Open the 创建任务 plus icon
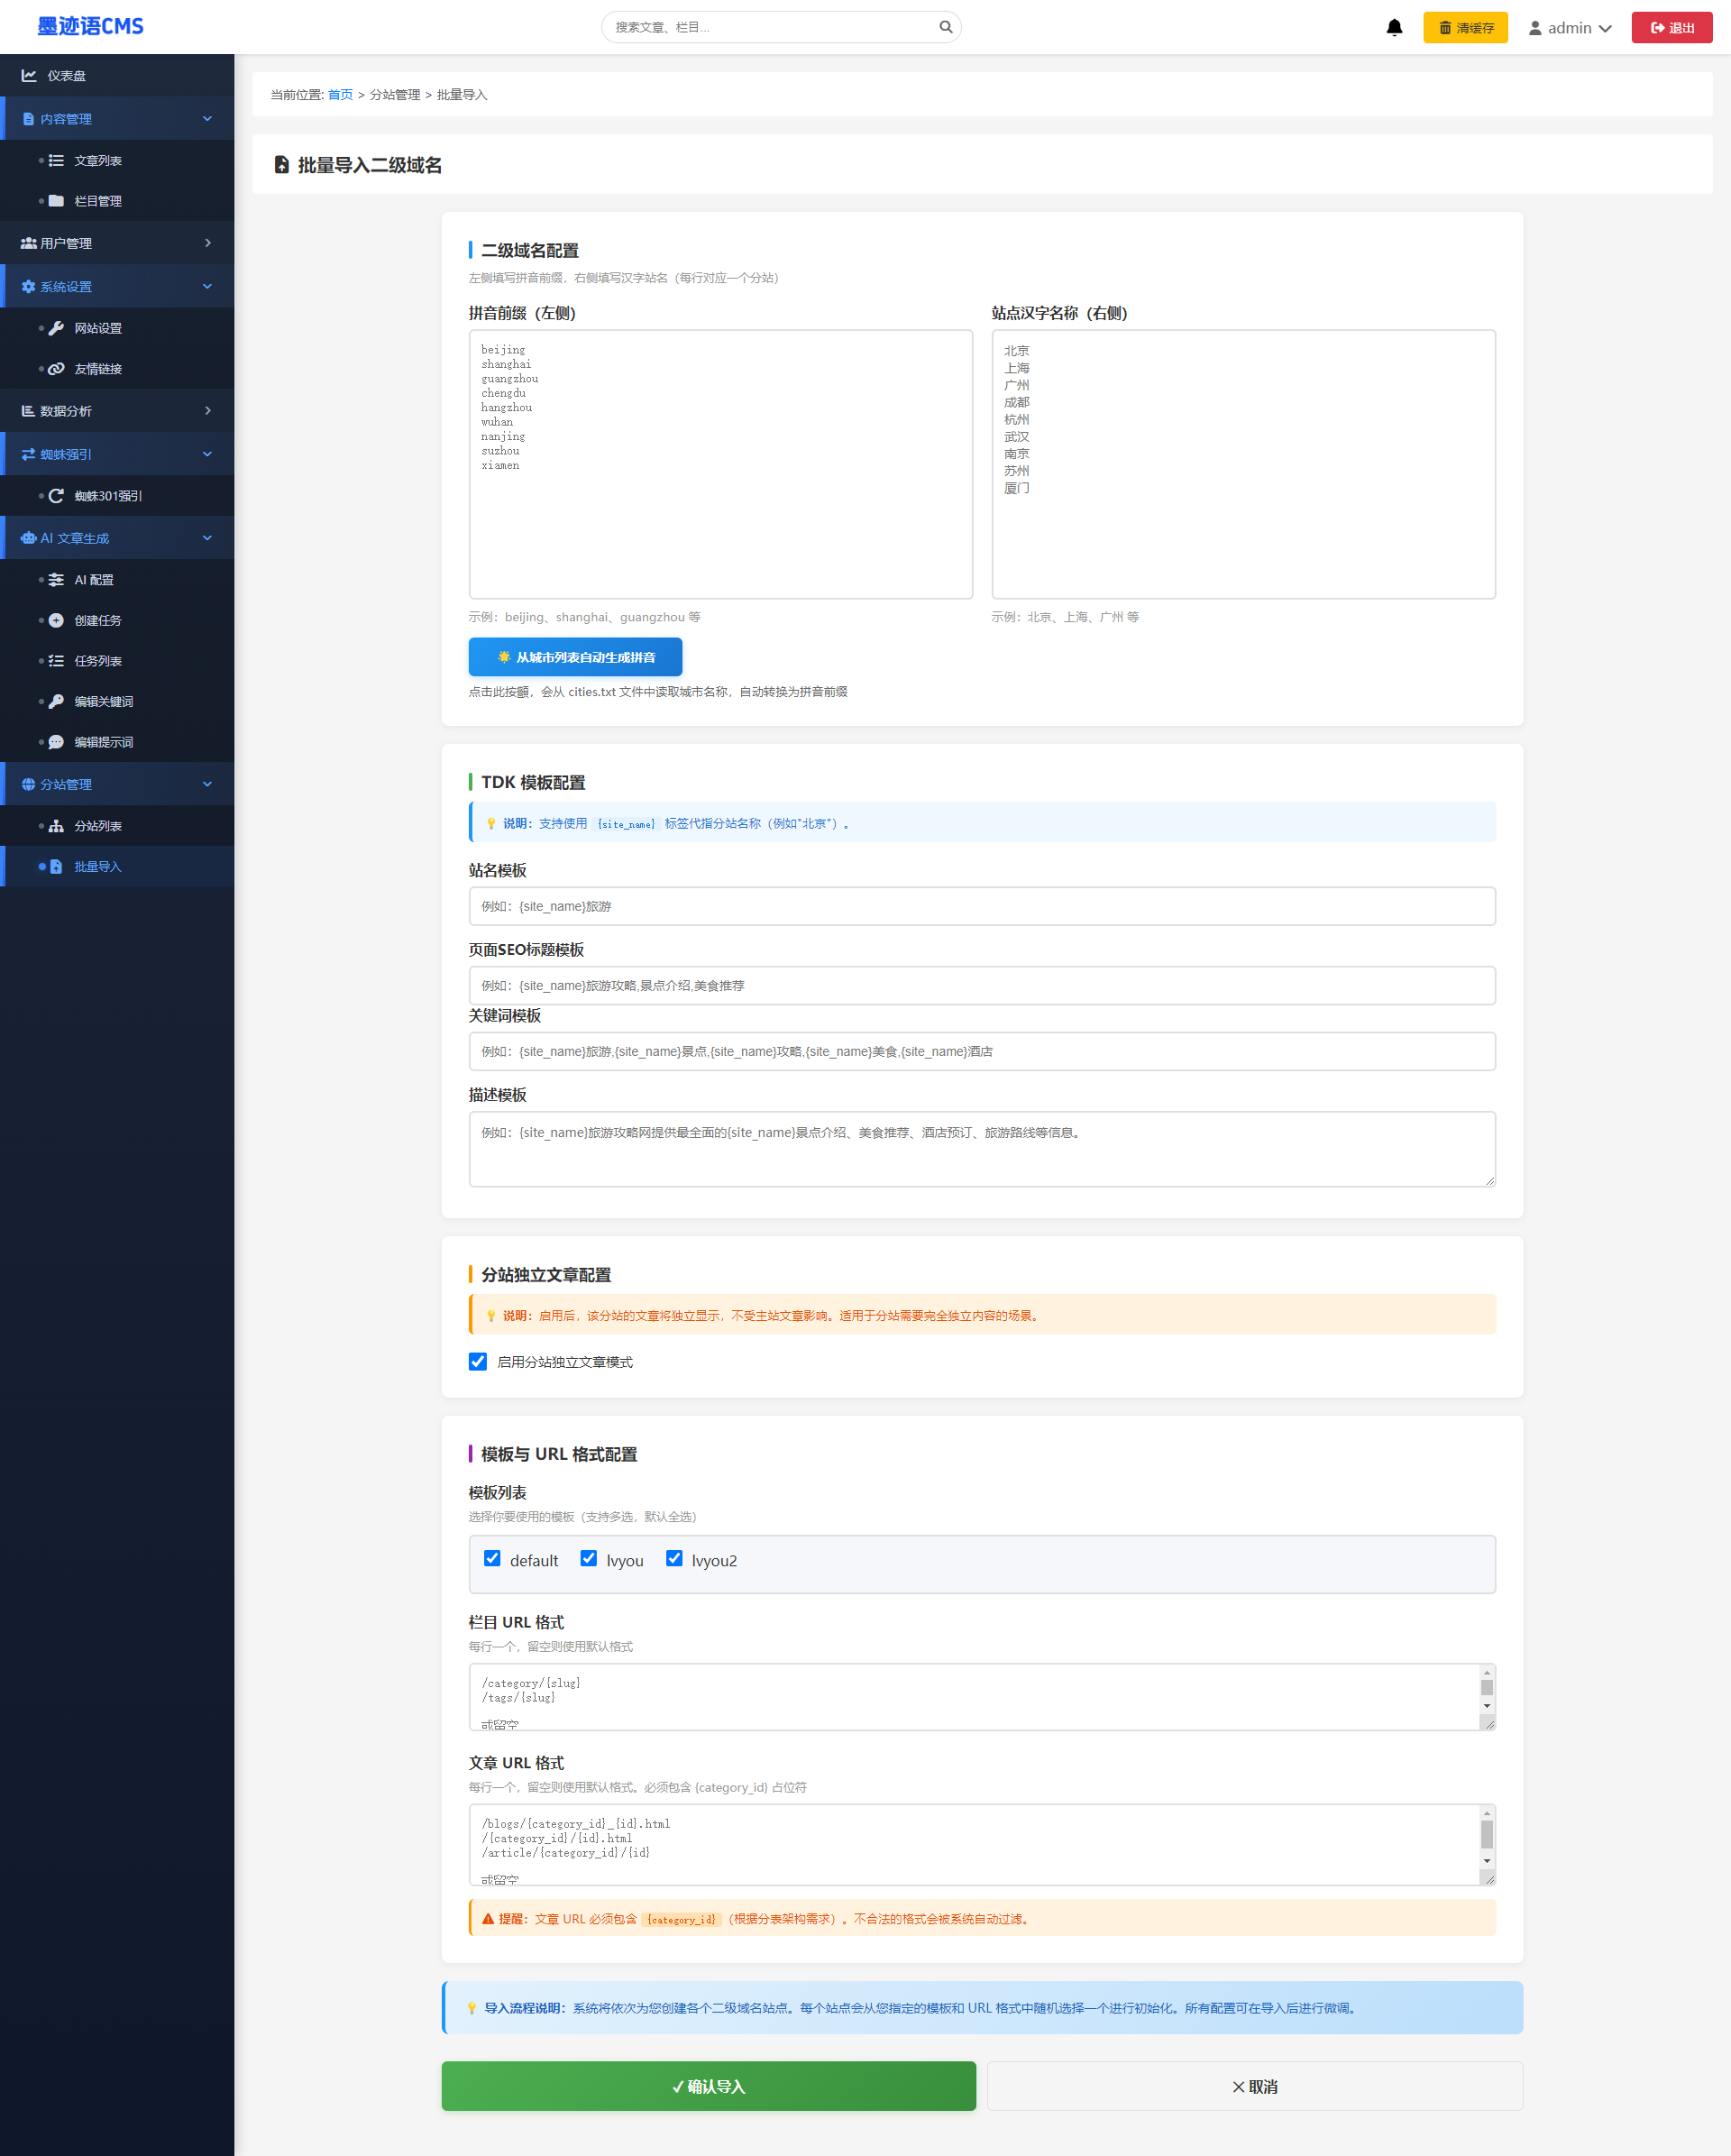The width and height of the screenshot is (1731, 2156). tap(56, 620)
